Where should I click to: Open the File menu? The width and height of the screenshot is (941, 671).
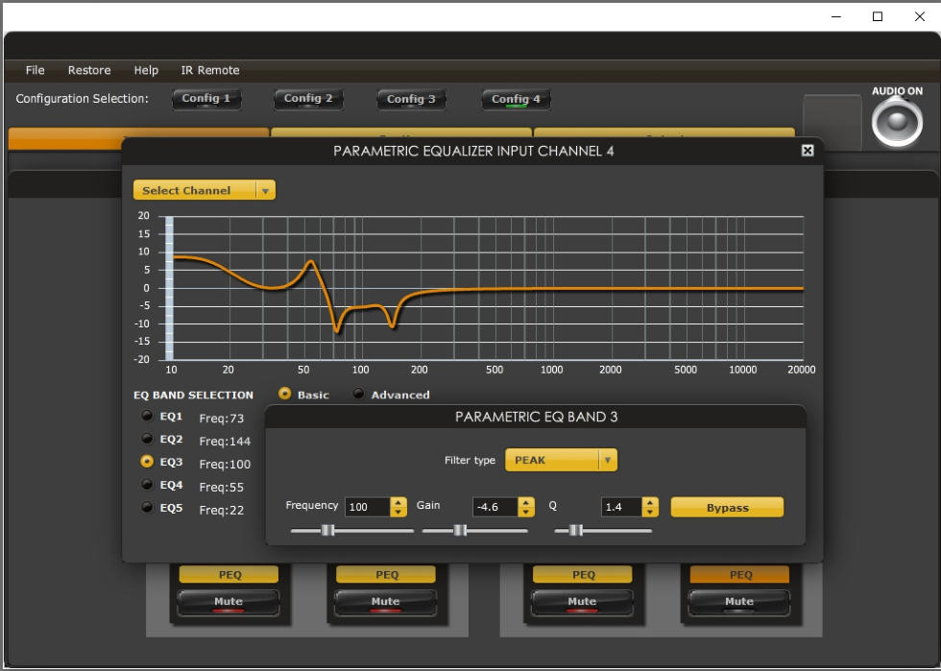(x=35, y=70)
